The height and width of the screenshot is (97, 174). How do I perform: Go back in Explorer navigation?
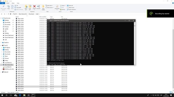2,14
